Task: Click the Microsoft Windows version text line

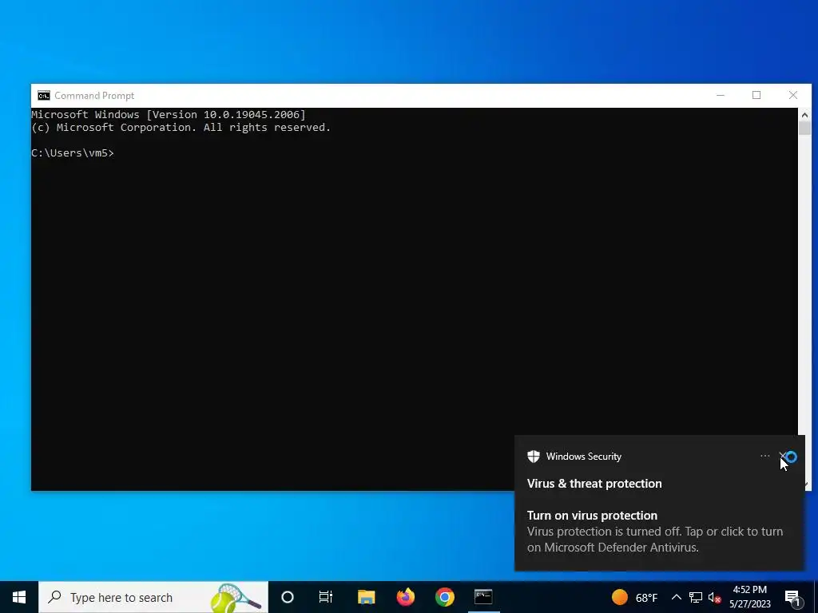Action: point(169,115)
